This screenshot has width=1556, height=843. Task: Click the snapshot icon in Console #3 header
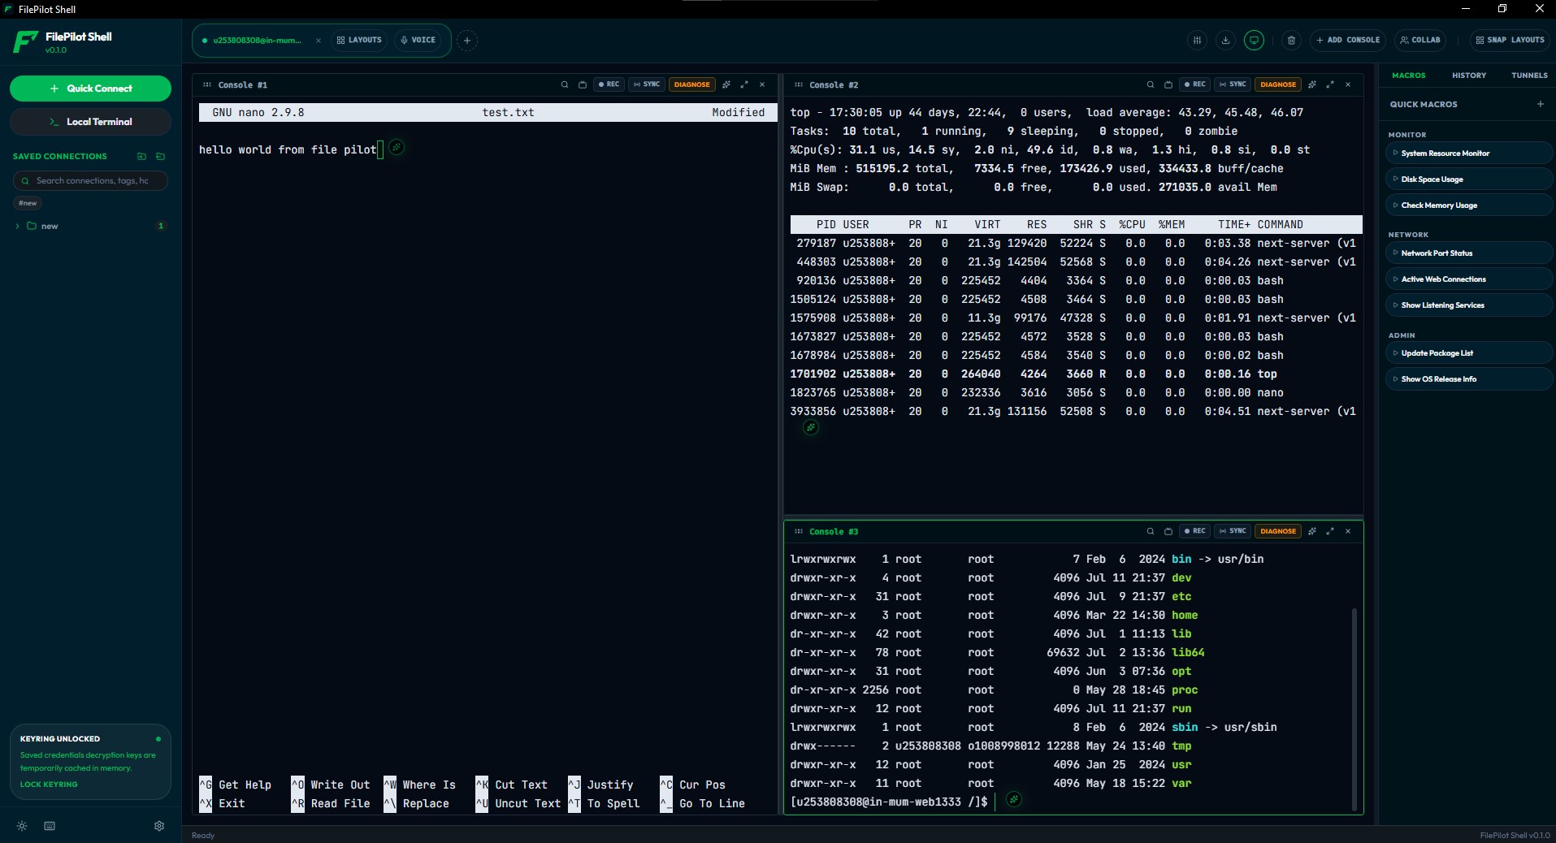pos(1168,531)
